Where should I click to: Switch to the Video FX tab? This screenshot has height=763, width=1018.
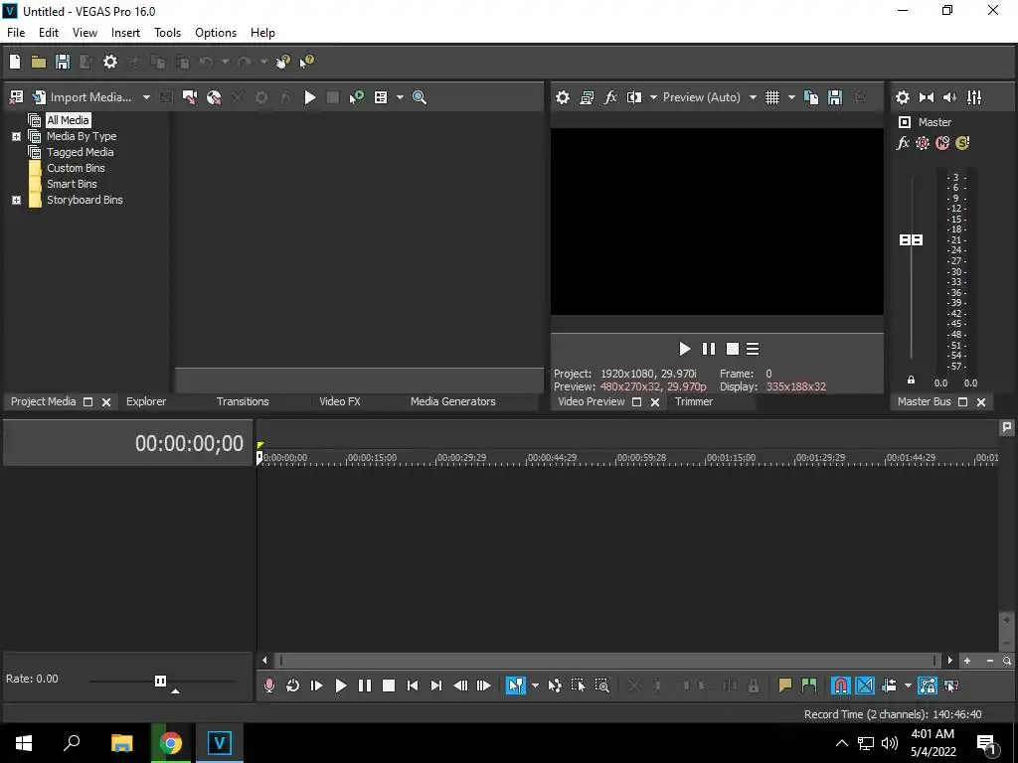pyautogui.click(x=340, y=401)
